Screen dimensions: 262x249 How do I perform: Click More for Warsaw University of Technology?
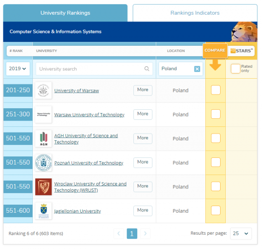[143, 114]
